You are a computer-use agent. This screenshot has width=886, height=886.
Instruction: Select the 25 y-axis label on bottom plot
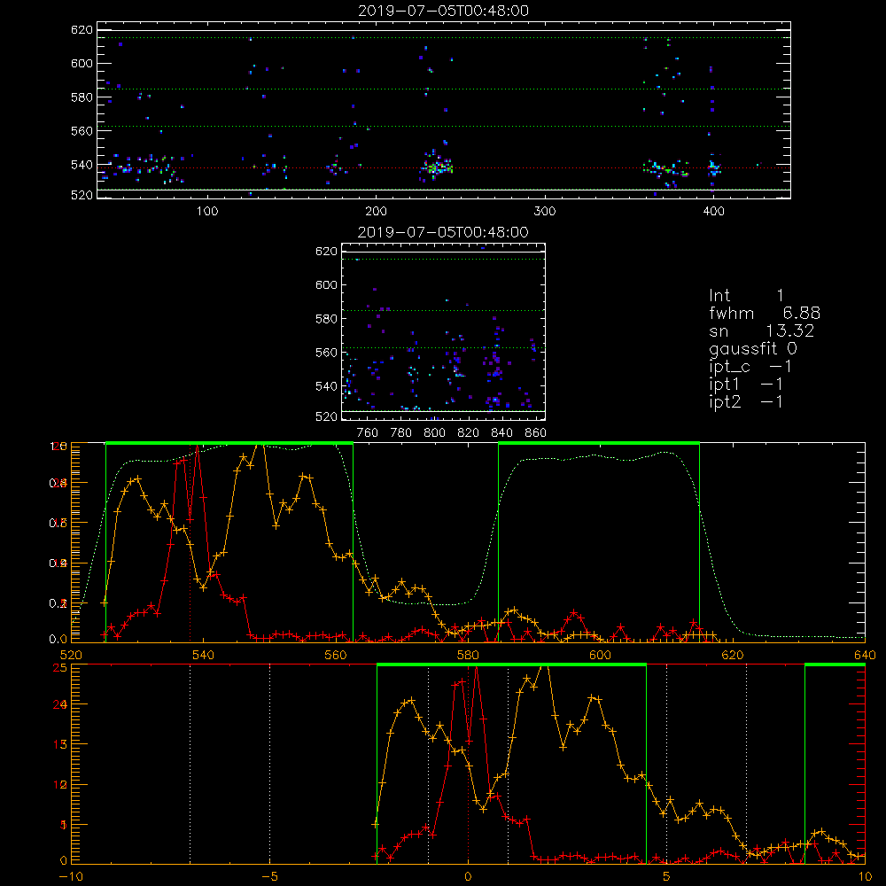(59, 667)
